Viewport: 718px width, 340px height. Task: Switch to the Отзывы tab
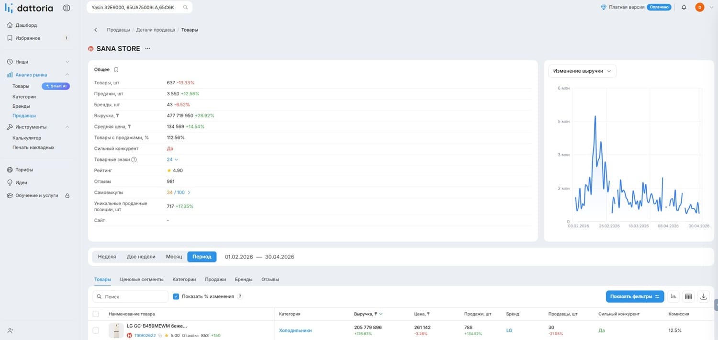pyautogui.click(x=270, y=279)
